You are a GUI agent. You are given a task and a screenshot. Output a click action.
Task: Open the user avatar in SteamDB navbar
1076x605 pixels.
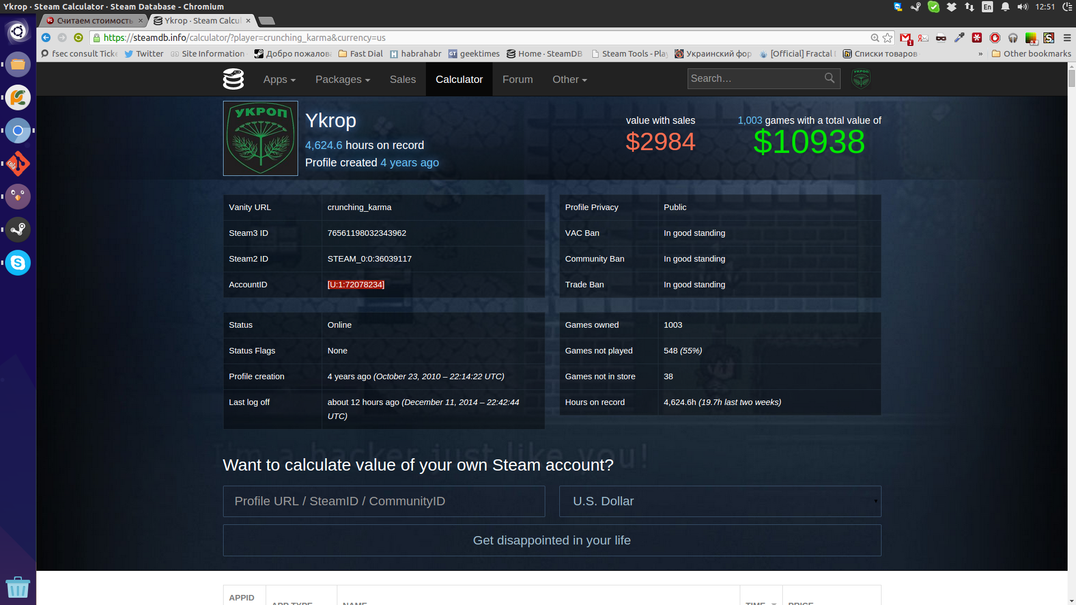[861, 78]
